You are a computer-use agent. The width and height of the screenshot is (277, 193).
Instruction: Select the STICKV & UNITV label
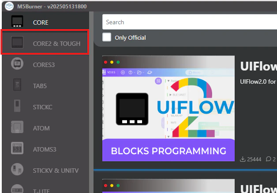[56, 171]
